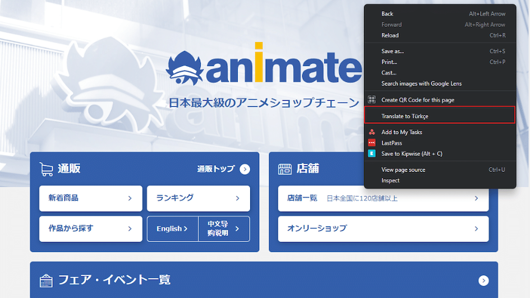This screenshot has width=530, height=298.
Task: Select View page source
Action: click(440, 170)
